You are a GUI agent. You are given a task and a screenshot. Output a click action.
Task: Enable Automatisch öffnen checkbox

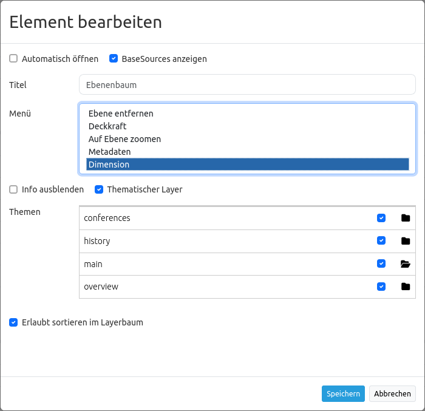point(13,59)
